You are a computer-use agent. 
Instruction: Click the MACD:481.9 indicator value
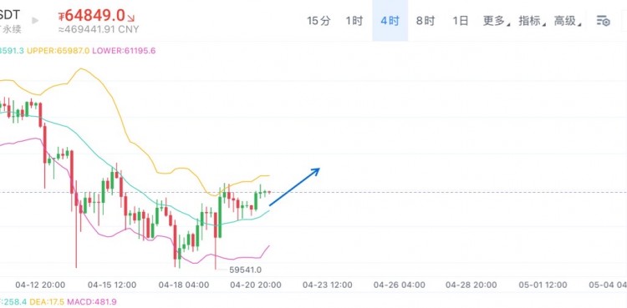coord(92,302)
